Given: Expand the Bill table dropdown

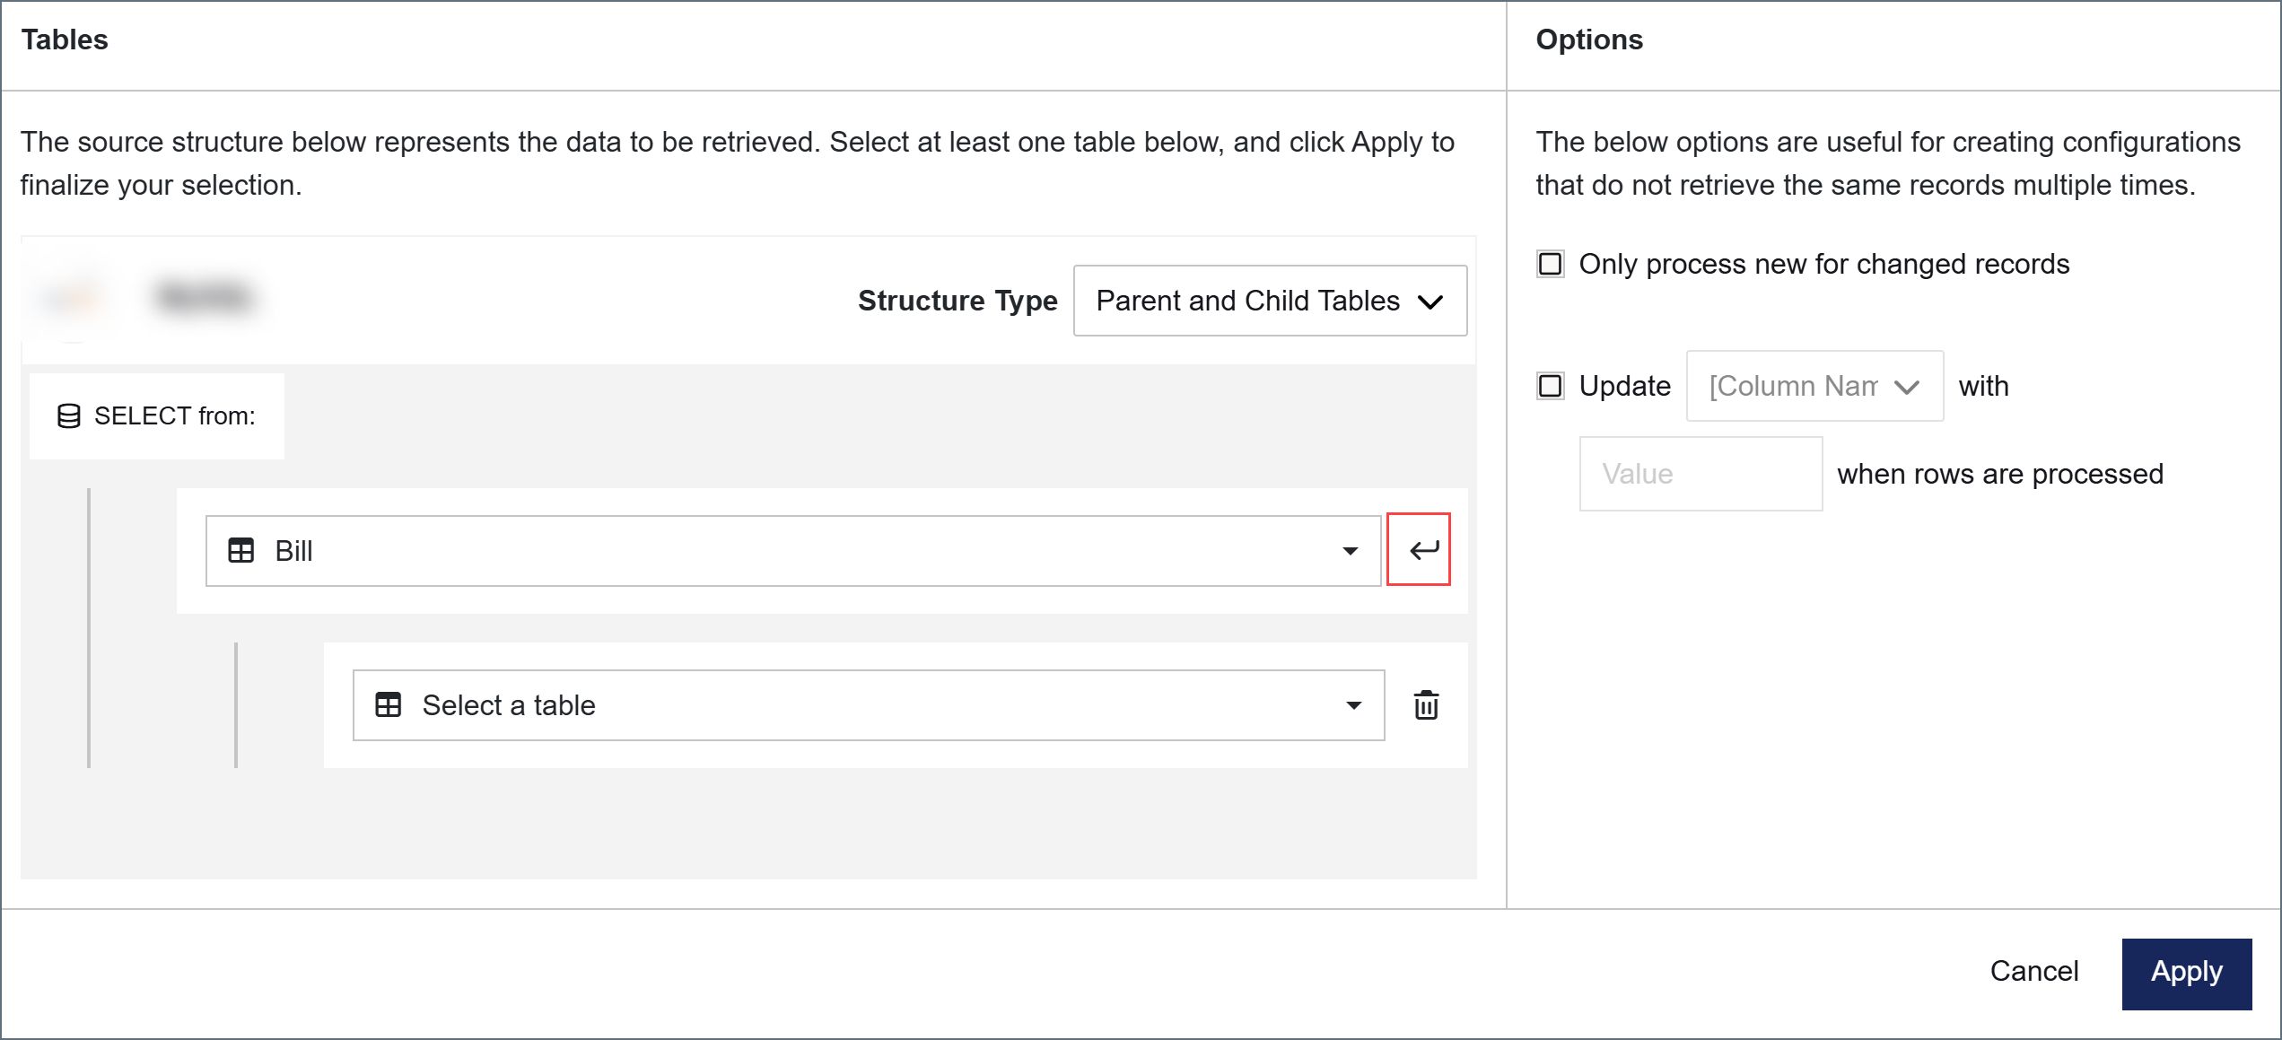Looking at the screenshot, I should click(793, 551).
